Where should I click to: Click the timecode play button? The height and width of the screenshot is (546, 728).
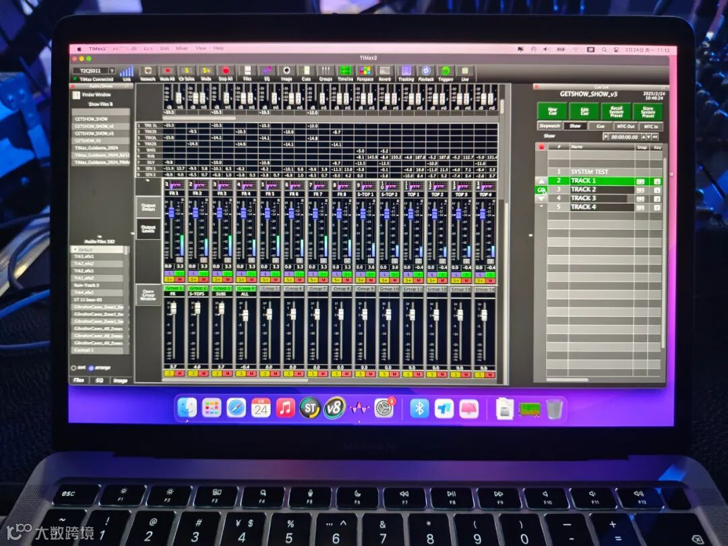(x=605, y=137)
